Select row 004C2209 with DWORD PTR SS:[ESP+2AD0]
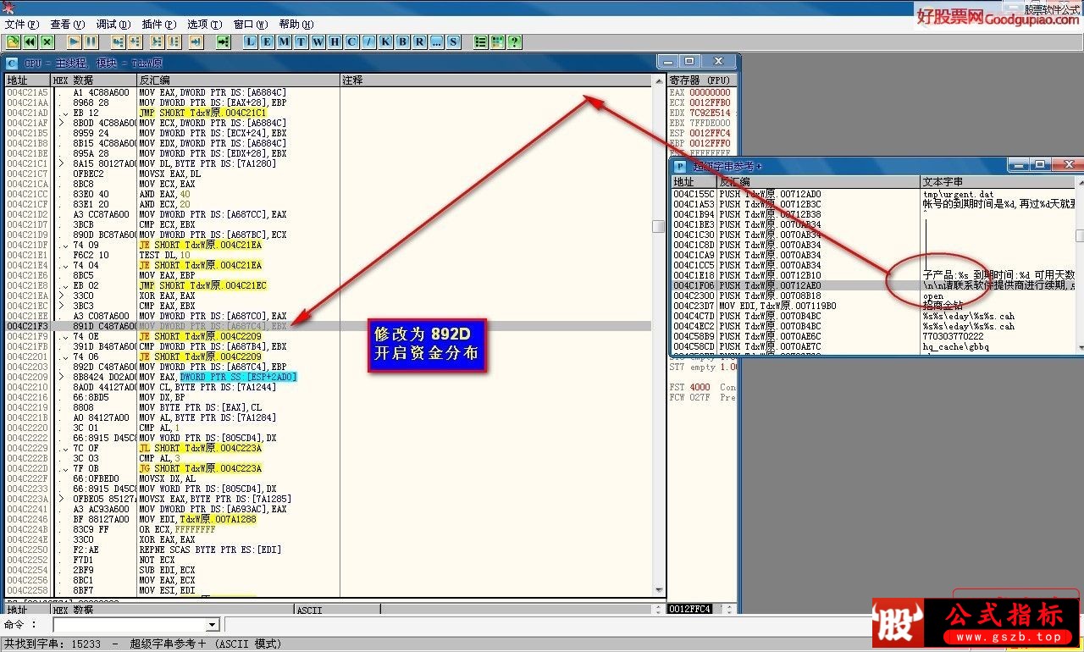This screenshot has width=1084, height=652. click(328, 377)
